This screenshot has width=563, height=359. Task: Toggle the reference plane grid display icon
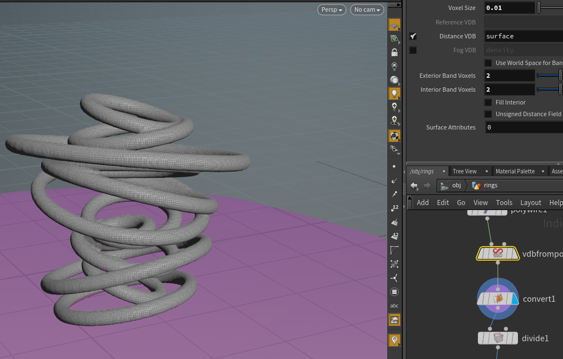click(x=394, y=25)
